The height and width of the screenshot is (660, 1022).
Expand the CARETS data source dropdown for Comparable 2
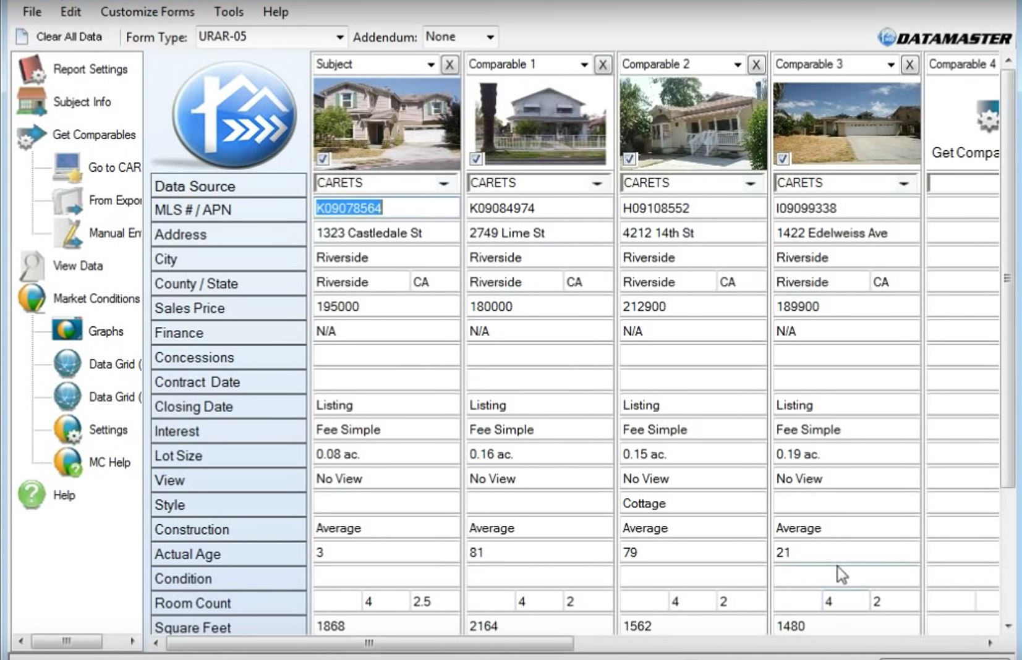[751, 183]
